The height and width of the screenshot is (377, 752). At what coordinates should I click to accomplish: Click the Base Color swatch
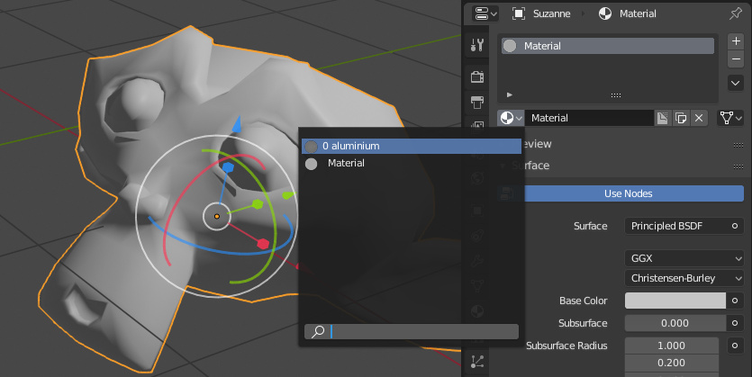675,301
